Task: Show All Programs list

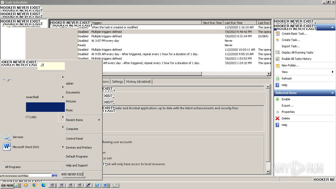Action: point(13,167)
